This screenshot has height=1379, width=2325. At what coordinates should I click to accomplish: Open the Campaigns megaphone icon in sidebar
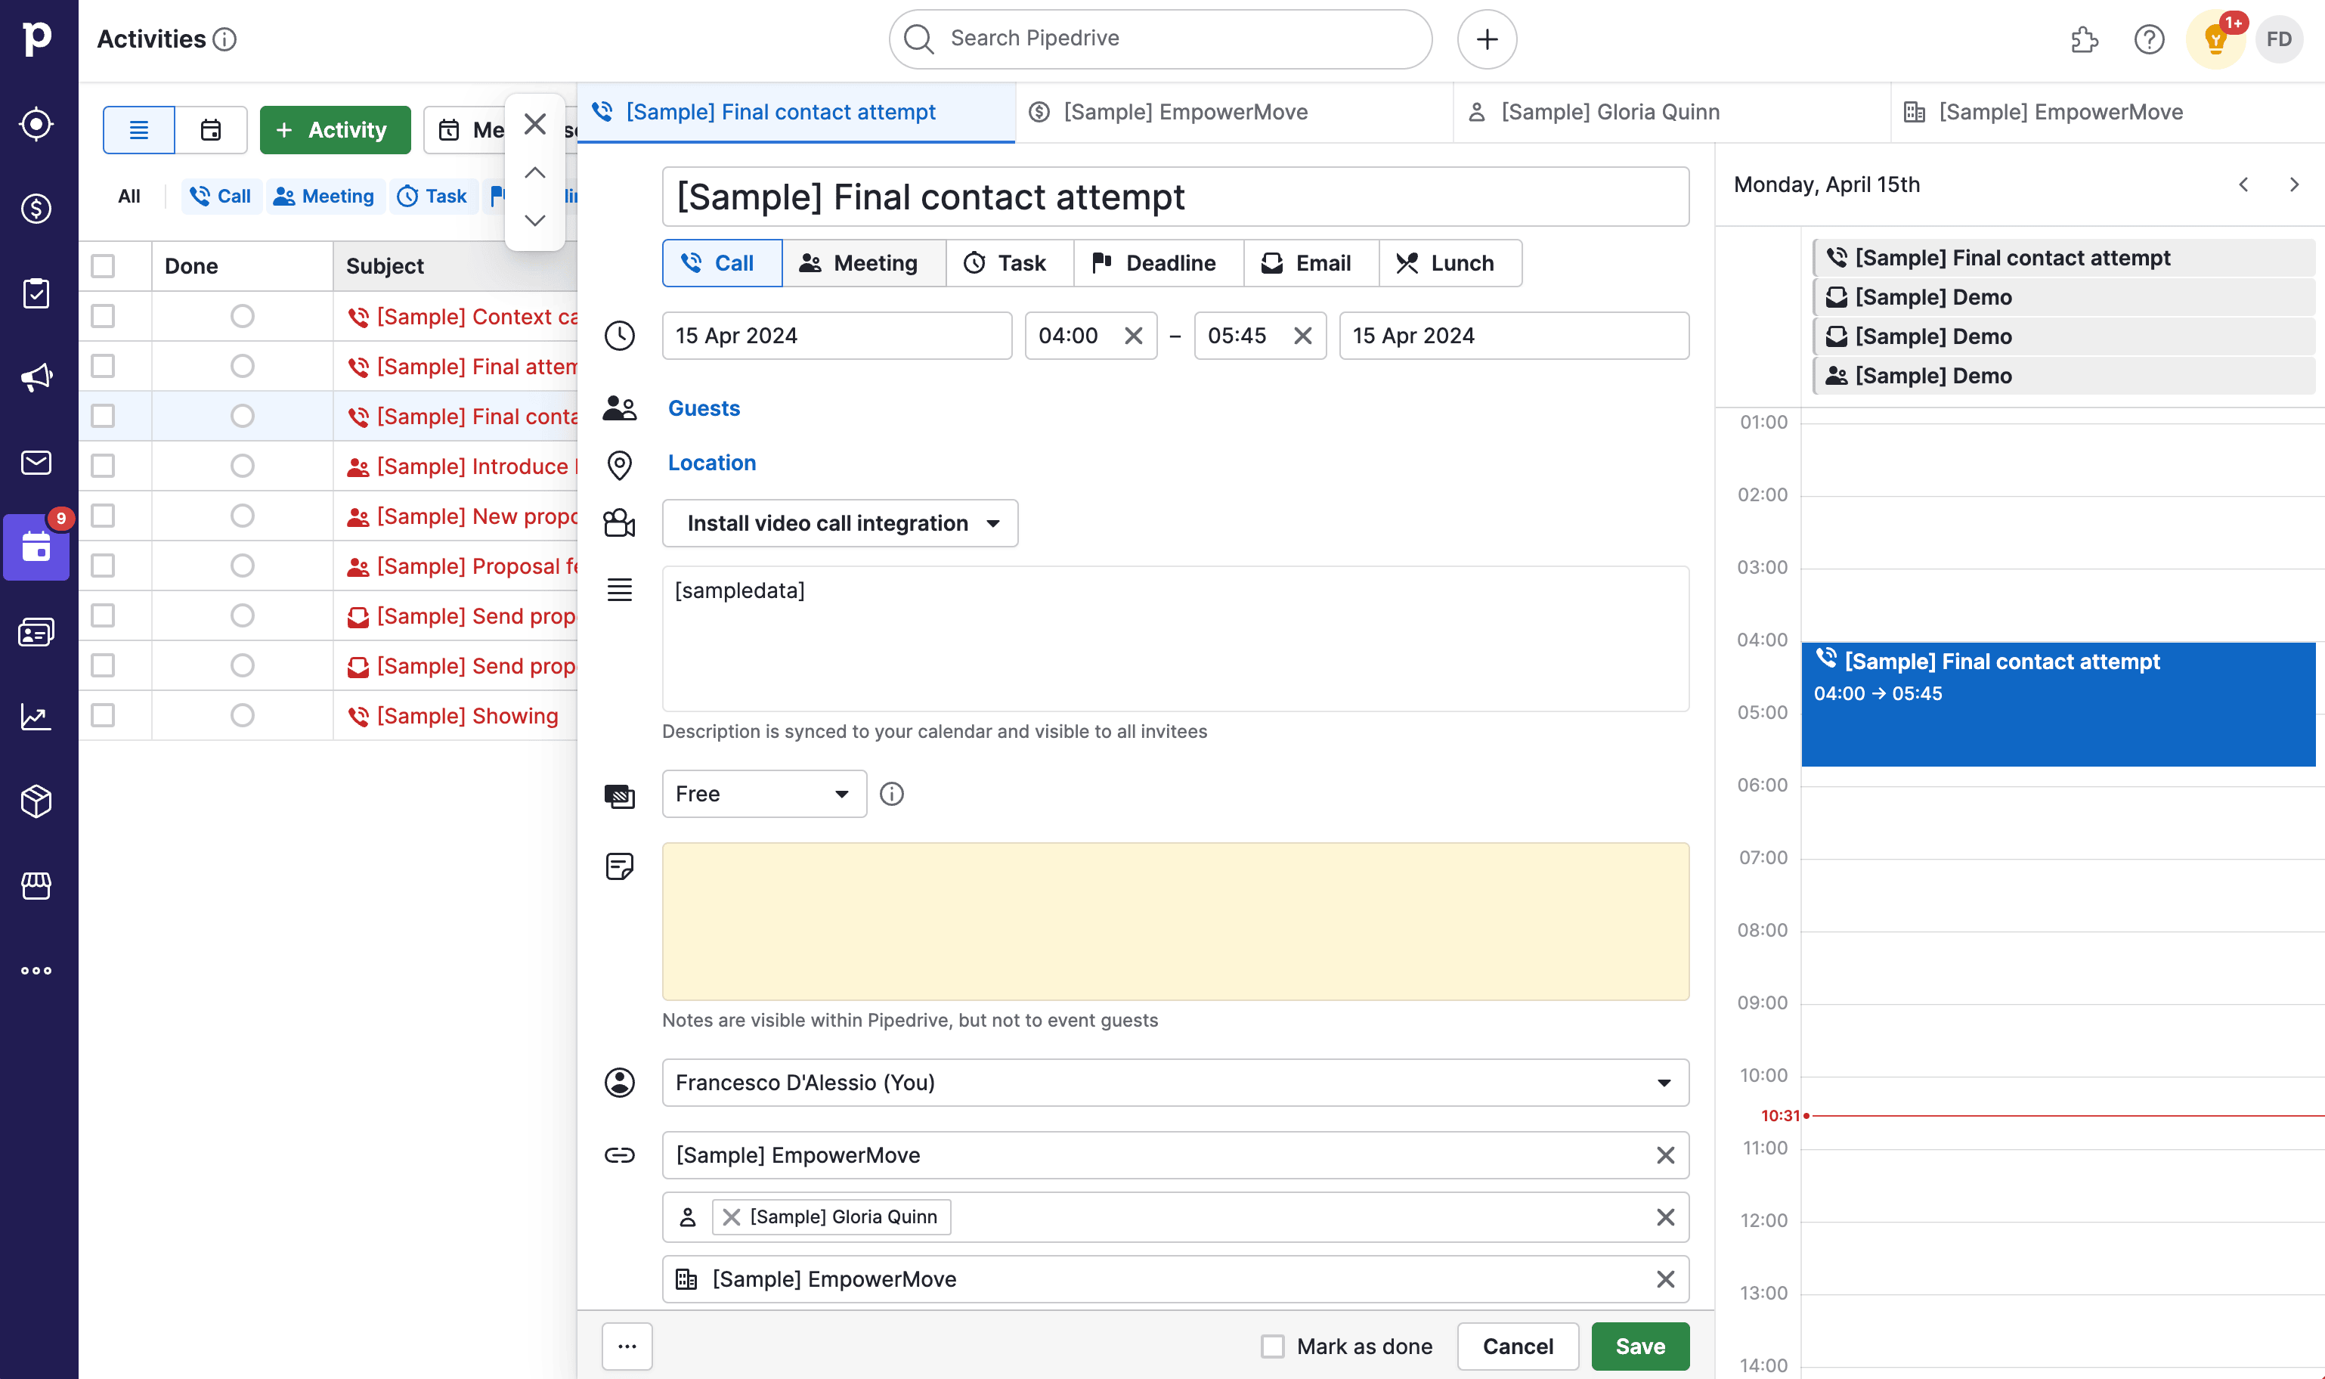(x=36, y=377)
